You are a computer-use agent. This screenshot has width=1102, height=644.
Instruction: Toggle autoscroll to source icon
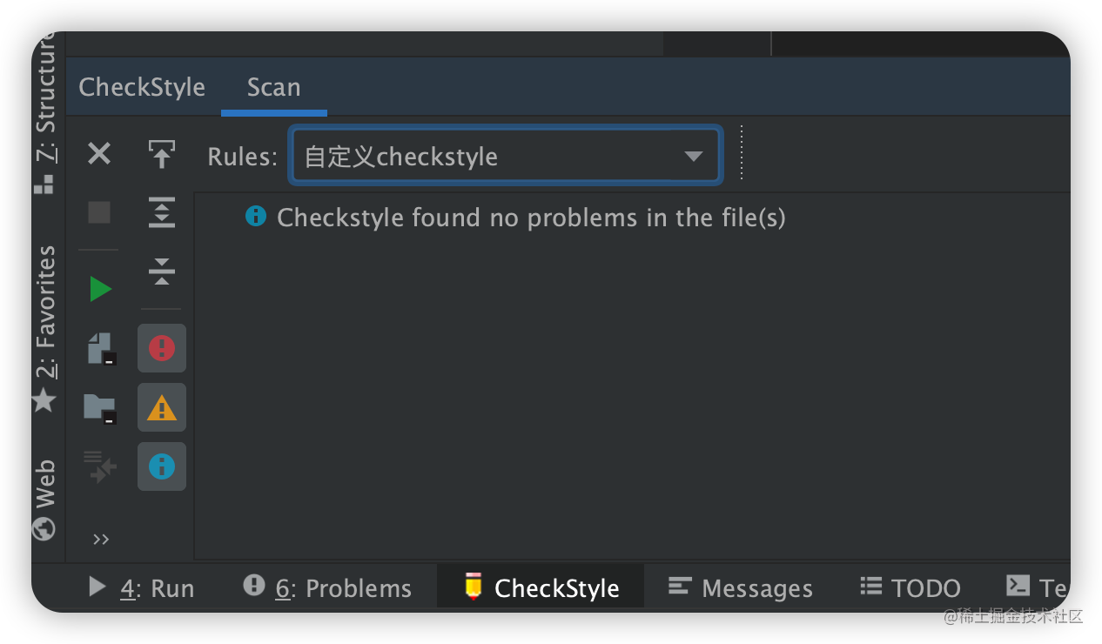(98, 466)
